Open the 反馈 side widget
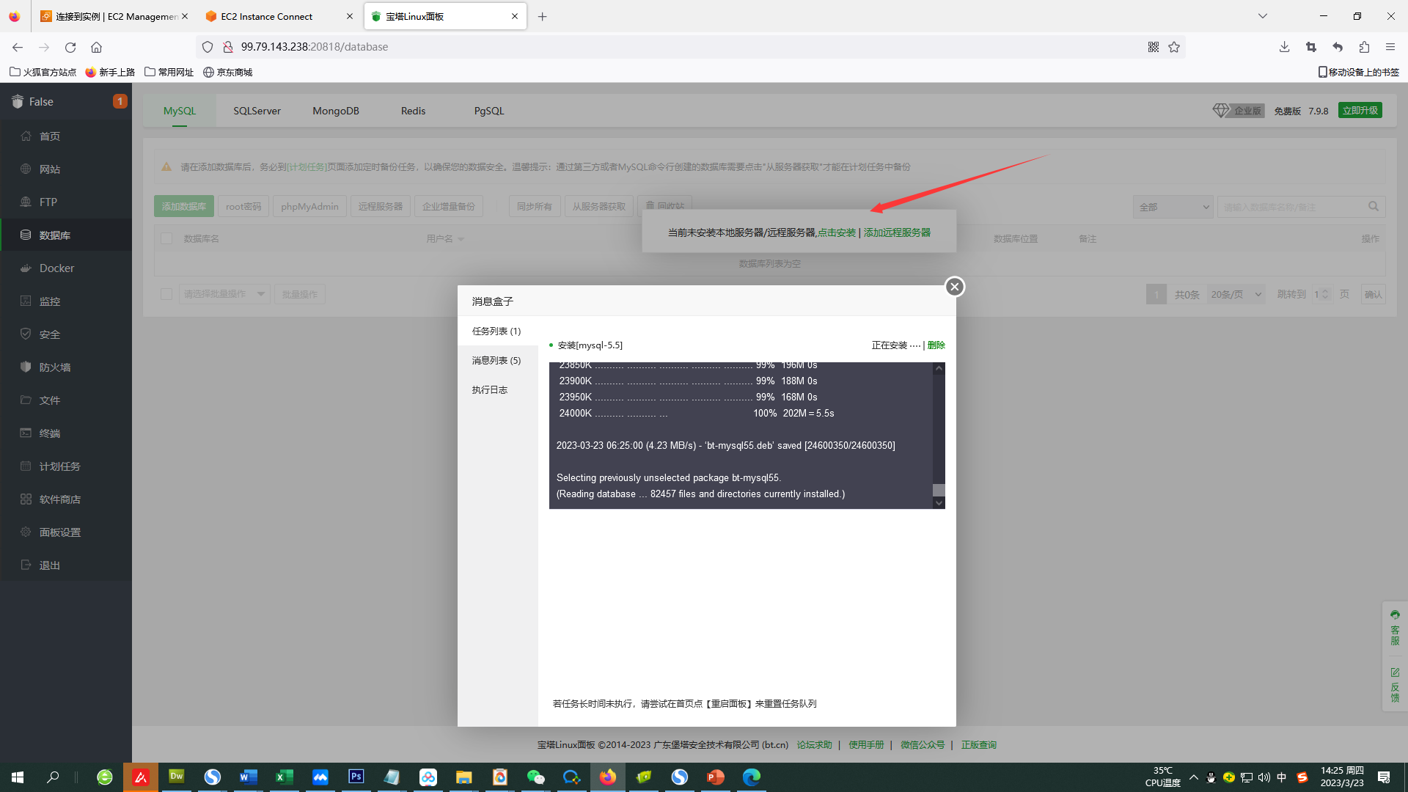Image resolution: width=1408 pixels, height=792 pixels. click(1395, 684)
